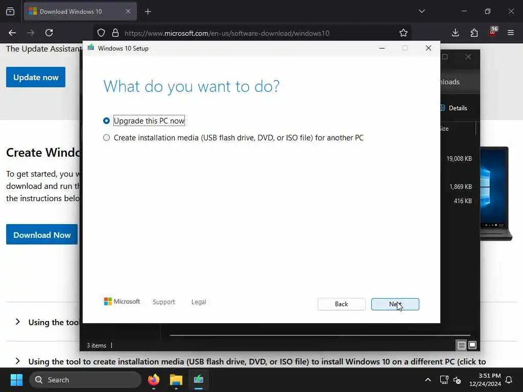This screenshot has height=392, width=523.
Task: Open a new browser tab
Action: [x=148, y=12]
